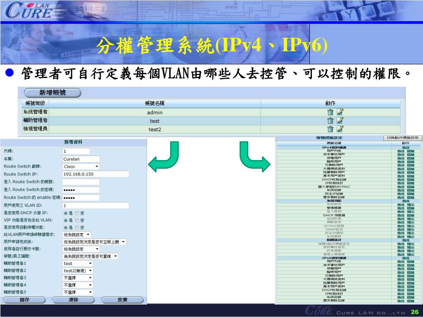Viewport: 423px width, 317px height.
Task: Click 隱藏 link for 非法IP記錄 row
Action: (x=411, y=194)
